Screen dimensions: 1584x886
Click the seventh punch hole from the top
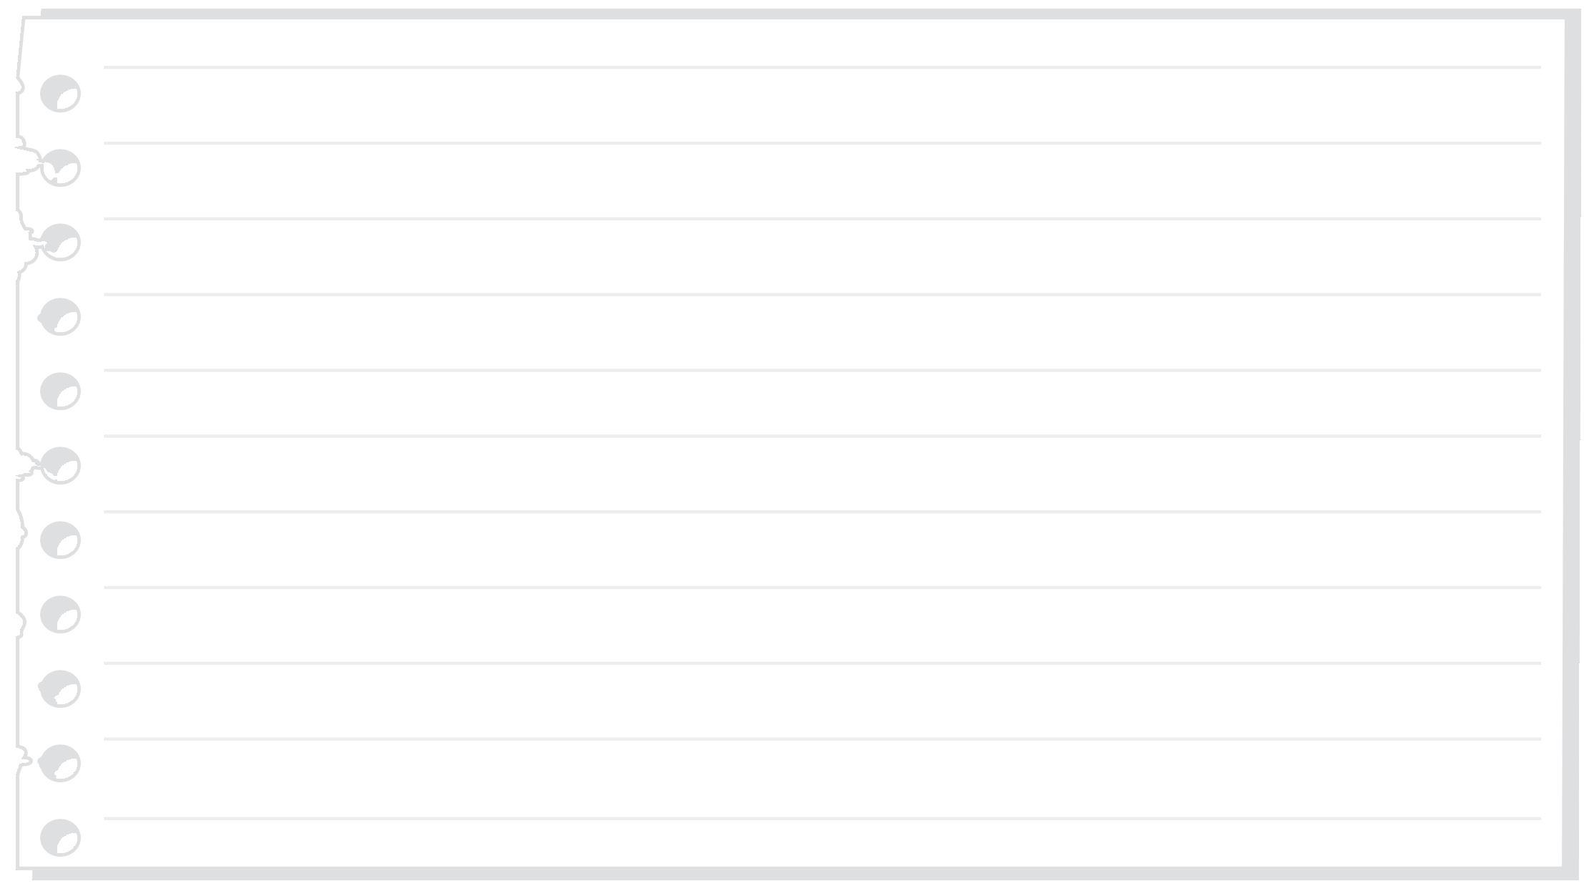60,540
